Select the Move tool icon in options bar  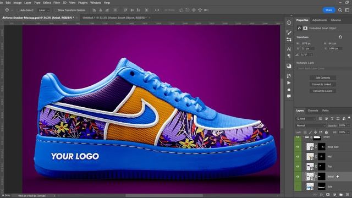(x=7, y=10)
